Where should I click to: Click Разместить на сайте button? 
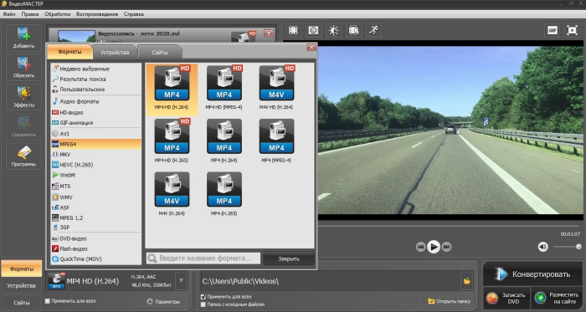(x=557, y=298)
